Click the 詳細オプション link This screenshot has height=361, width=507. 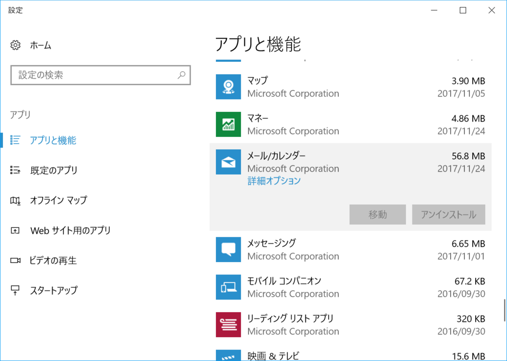274,181
